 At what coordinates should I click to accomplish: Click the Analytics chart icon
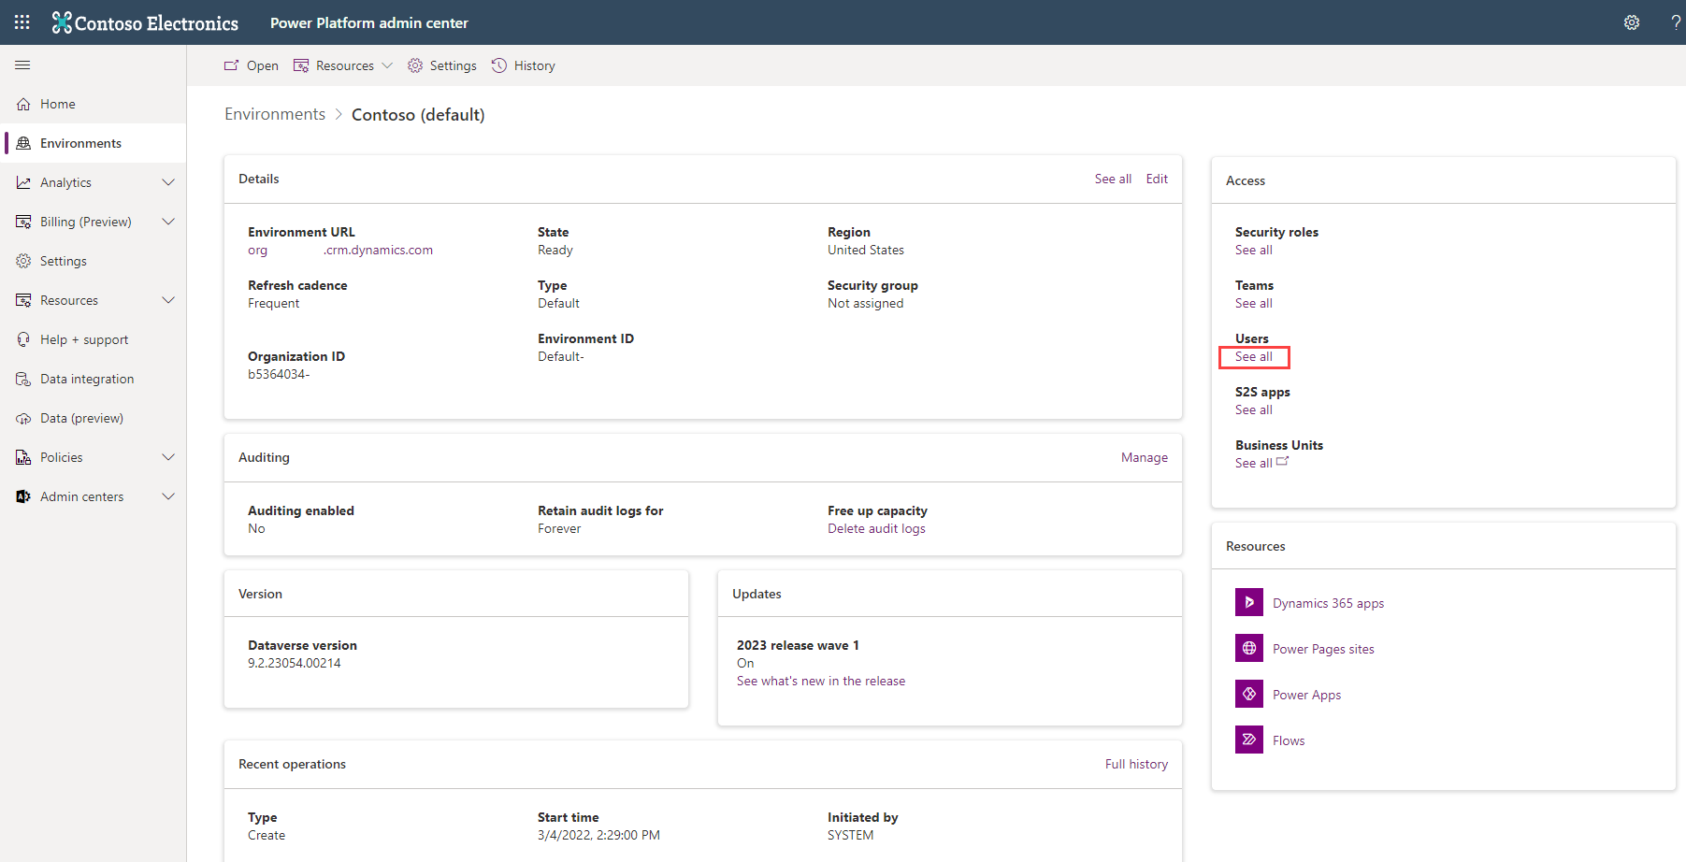[x=23, y=182]
